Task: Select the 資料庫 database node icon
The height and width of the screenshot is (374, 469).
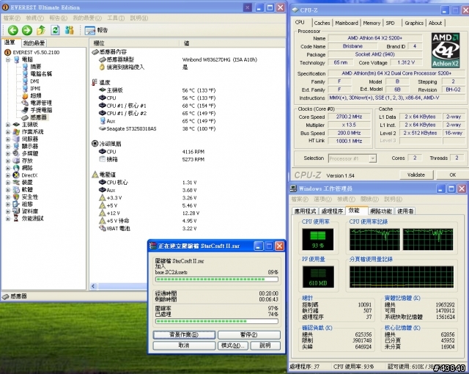Action: point(16,211)
